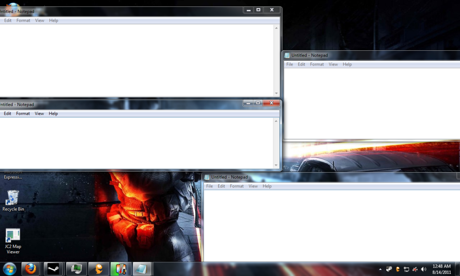This screenshot has width=460, height=276.
Task: Open Steam from the taskbar
Action: point(53,269)
